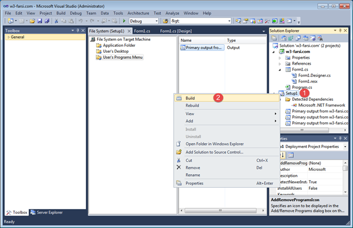Click the Command Window toolbar icon

coord(289,21)
